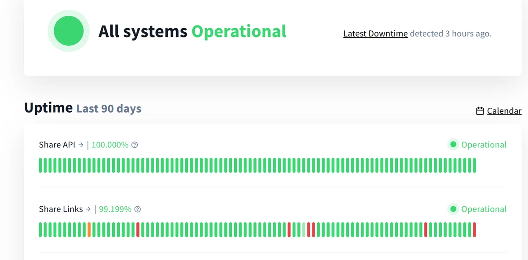The width and height of the screenshot is (528, 260).
Task: Click the Share API Operational label
Action: pos(484,145)
